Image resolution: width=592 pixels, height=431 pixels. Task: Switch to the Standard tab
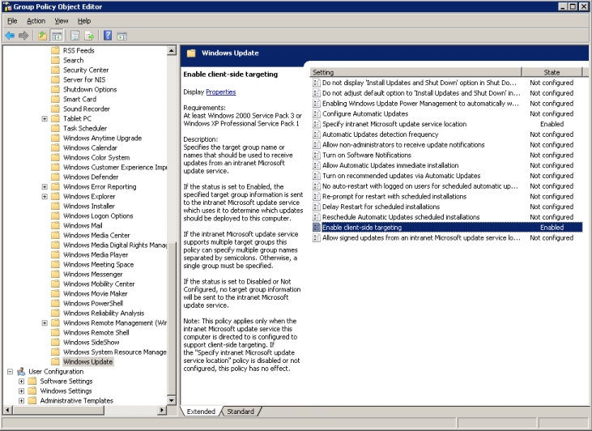pyautogui.click(x=240, y=412)
